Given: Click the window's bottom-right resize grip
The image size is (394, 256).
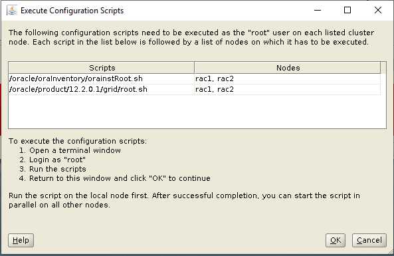Looking at the screenshot, I should pos(390,252).
